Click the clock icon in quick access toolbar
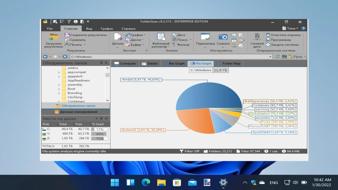The height and width of the screenshot is (190, 338). click(x=76, y=22)
